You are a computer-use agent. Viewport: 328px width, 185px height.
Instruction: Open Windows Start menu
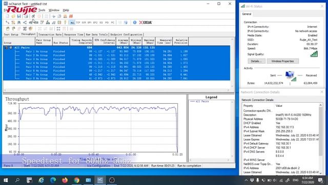[6, 180]
